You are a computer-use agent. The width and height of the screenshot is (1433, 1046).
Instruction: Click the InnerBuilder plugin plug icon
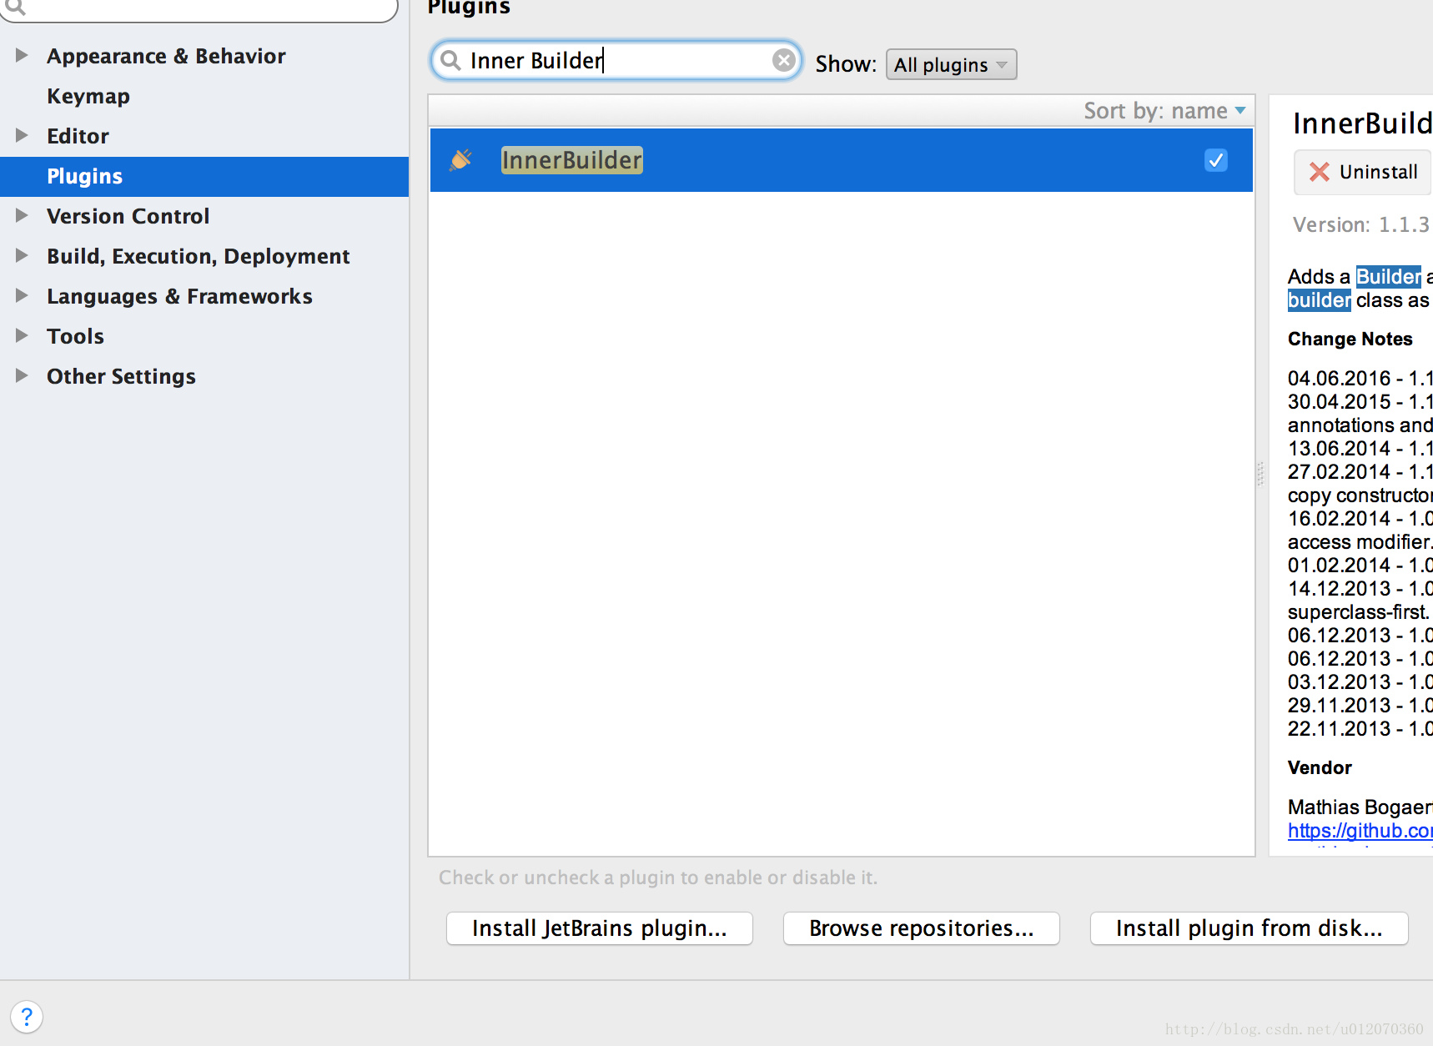pos(460,159)
